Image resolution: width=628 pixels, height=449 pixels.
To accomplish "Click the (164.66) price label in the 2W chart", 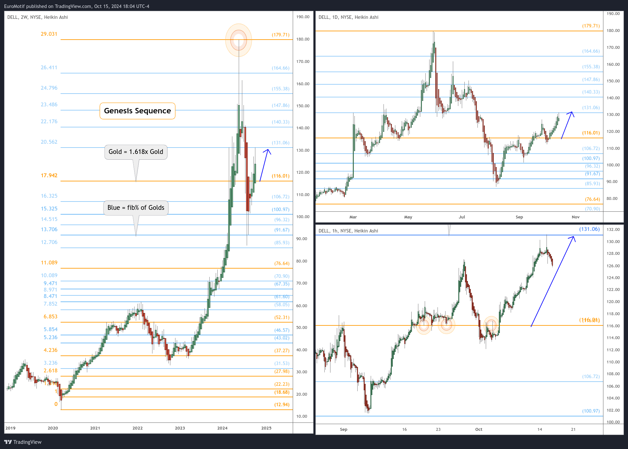I will click(x=281, y=68).
